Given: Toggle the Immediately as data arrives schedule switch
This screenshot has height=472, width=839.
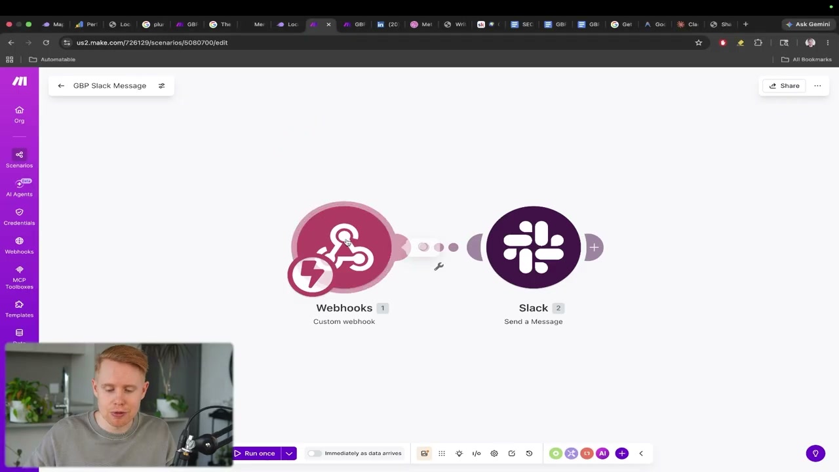Looking at the screenshot, I should click(315, 454).
